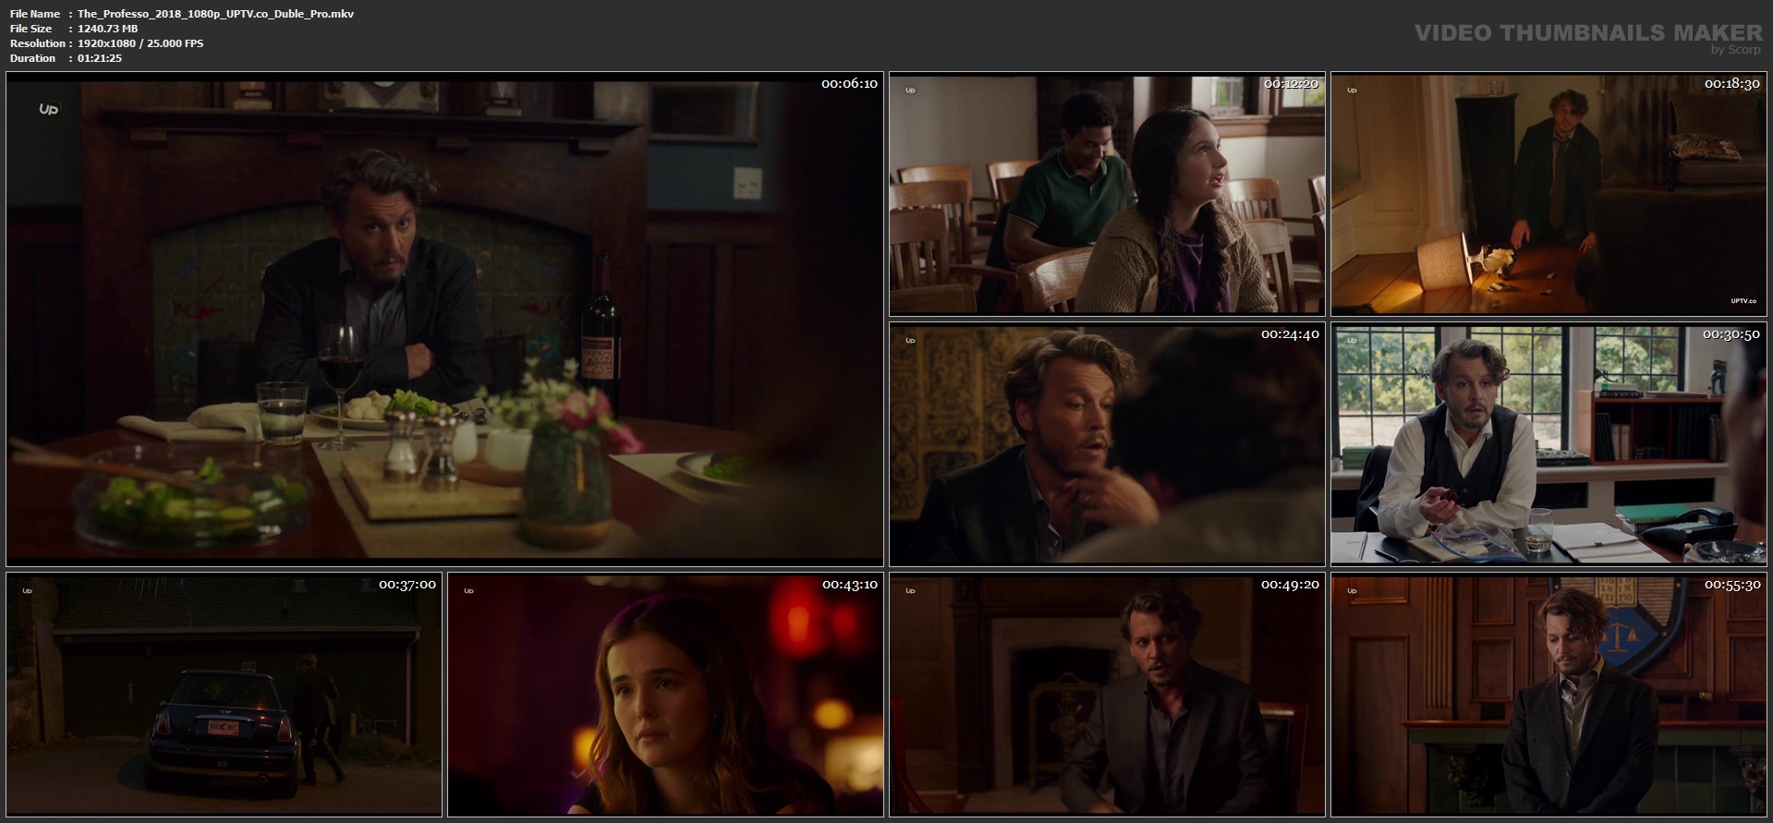Click the file size value 1240.73 MB

point(107,29)
